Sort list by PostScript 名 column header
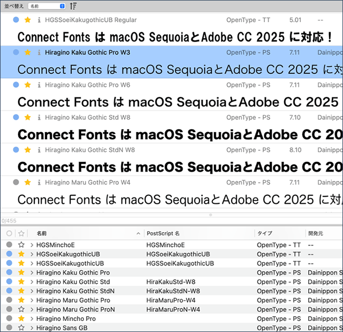This screenshot has width=343, height=332. point(163,233)
